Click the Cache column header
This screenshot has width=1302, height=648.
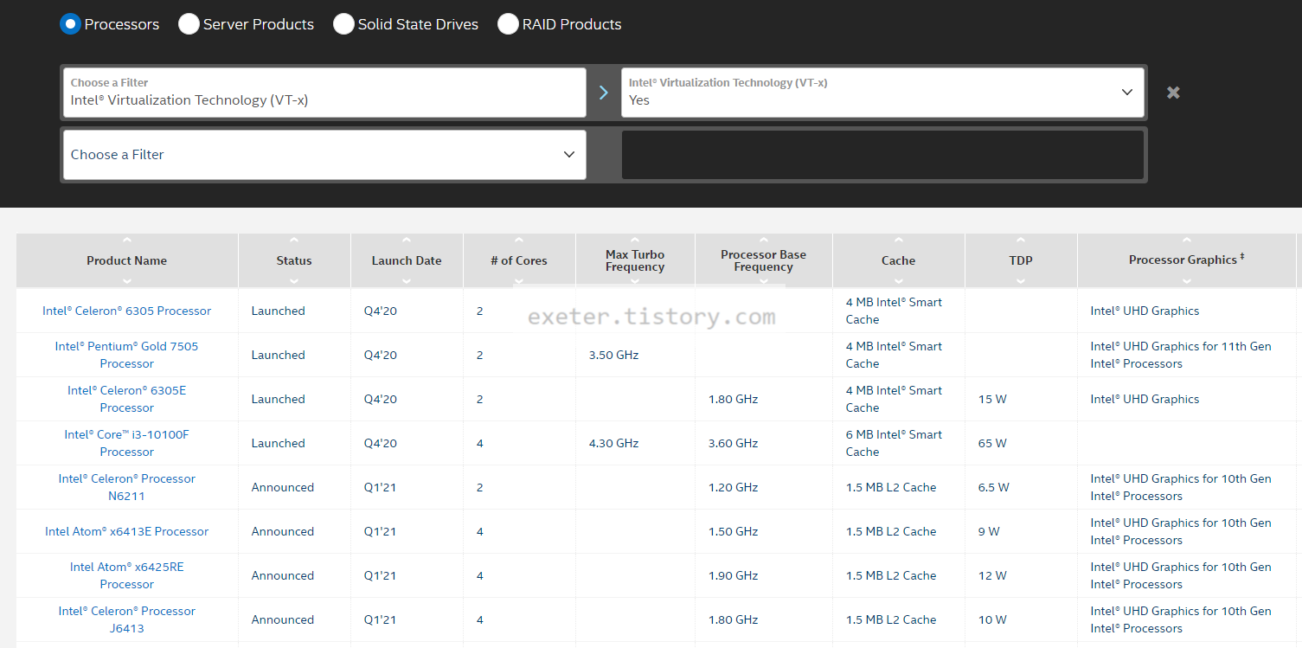pyautogui.click(x=899, y=260)
